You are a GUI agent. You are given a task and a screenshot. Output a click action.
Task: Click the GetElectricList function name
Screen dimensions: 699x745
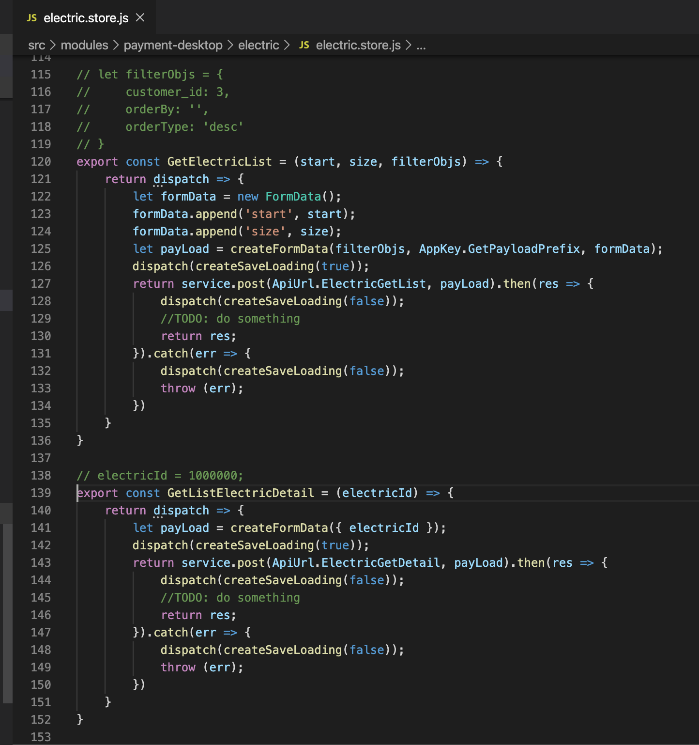pos(219,162)
